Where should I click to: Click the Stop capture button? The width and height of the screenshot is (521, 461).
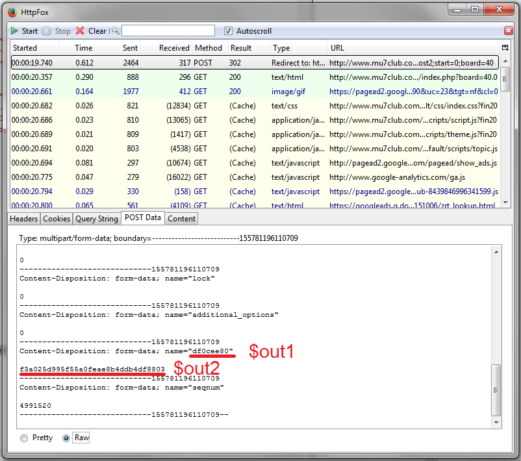point(57,31)
